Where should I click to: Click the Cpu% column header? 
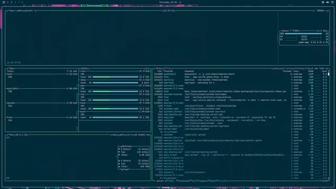point(324,71)
